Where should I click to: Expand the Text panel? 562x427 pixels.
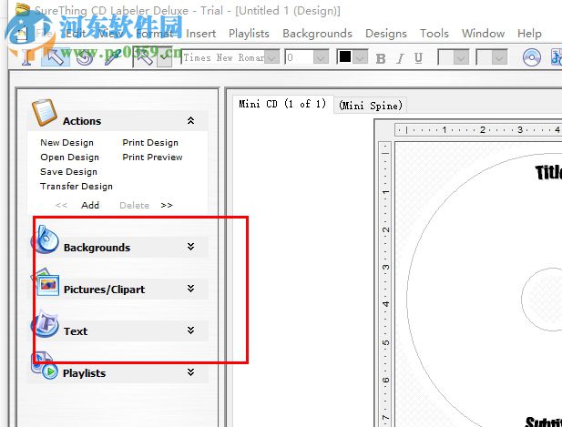pos(190,330)
